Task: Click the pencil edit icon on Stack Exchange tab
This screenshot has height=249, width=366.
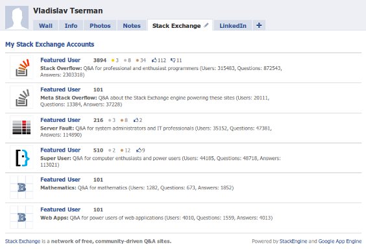Action: (206, 25)
